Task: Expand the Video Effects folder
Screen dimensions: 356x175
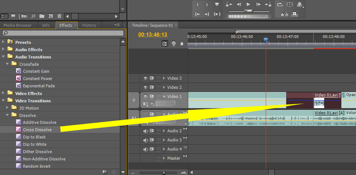Action: pyautogui.click(x=3, y=93)
